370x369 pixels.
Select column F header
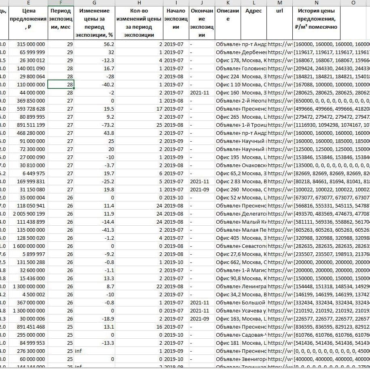pyautogui.click(x=61, y=3)
